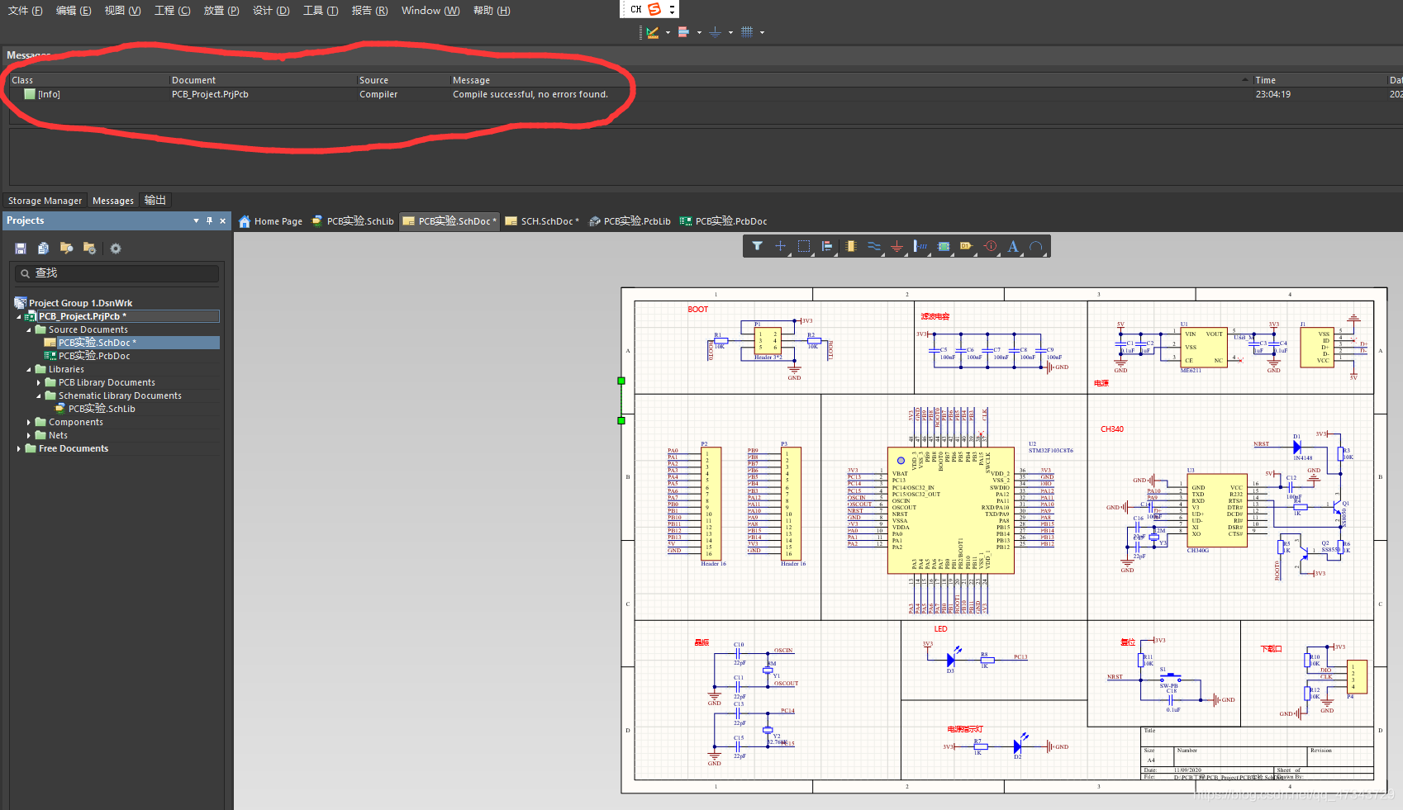
Task: Select the place bus entry tool
Action: click(x=920, y=246)
